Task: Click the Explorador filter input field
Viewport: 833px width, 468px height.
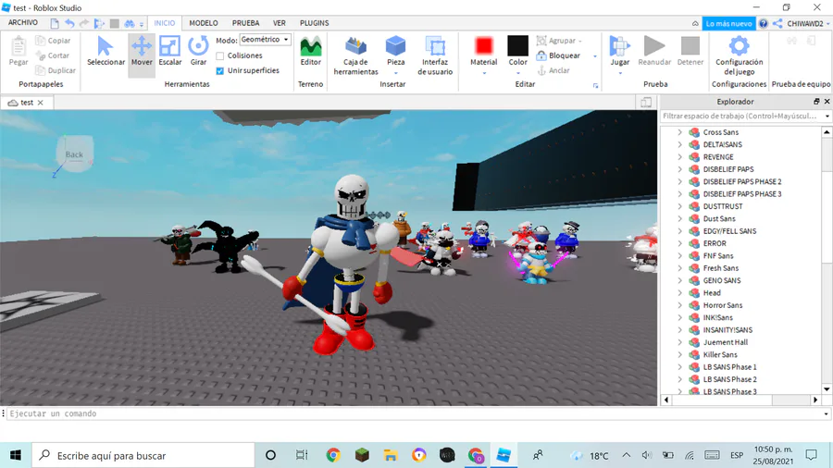Action: tap(745, 116)
